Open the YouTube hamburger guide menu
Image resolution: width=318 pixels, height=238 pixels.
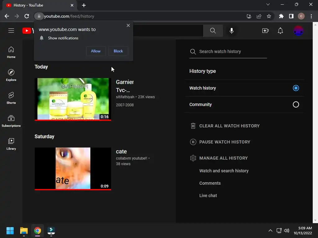tap(11, 31)
